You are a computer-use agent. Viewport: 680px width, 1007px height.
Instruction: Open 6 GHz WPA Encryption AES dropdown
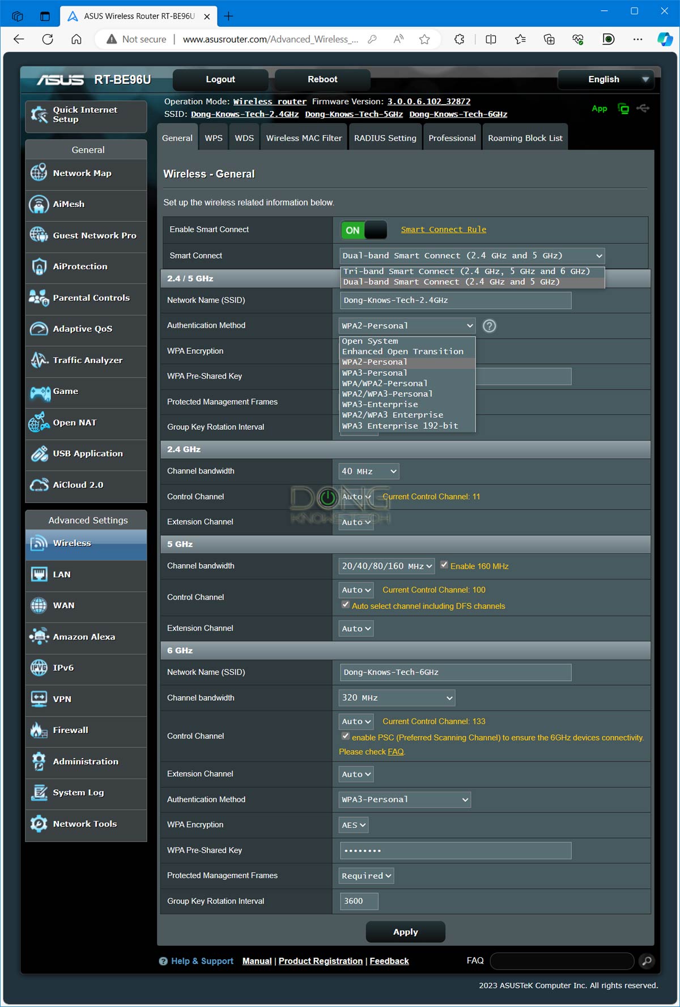(354, 825)
